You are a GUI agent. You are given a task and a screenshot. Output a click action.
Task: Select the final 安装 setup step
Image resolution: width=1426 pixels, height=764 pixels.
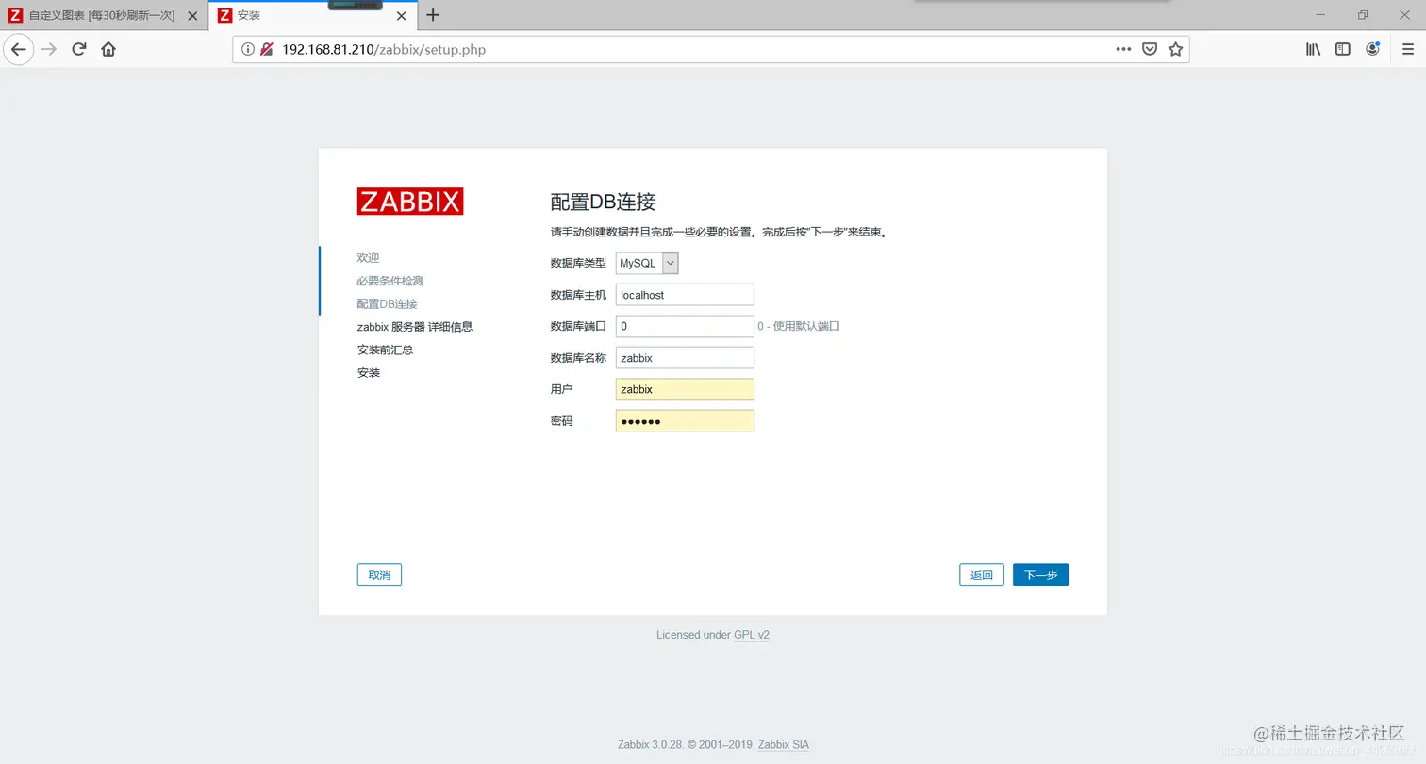tap(369, 373)
